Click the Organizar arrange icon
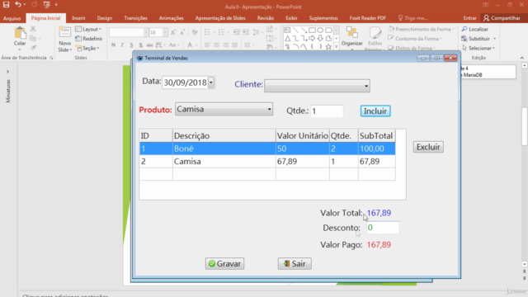528x297 pixels. (352, 33)
